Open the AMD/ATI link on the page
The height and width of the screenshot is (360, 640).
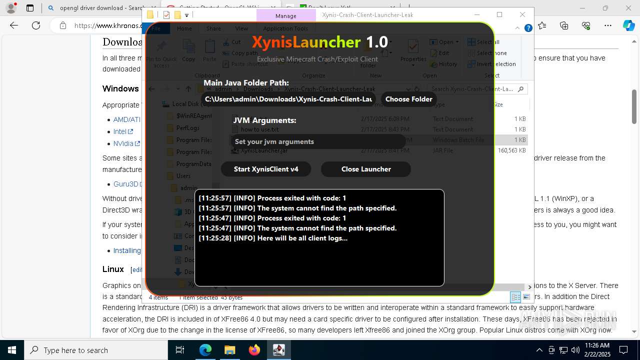[127, 119]
